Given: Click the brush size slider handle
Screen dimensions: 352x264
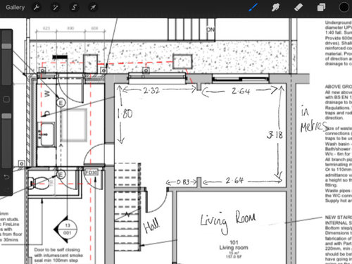Looking at the screenshot, I should (x=6, y=46).
